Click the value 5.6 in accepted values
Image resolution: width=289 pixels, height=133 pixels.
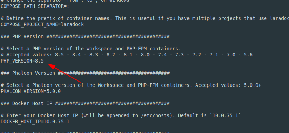248,55
